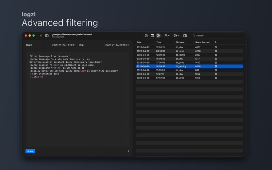Select the value 4058 in highlighted row
Image resolution: width=272 pixels, height=170 pixels.
coord(198,66)
